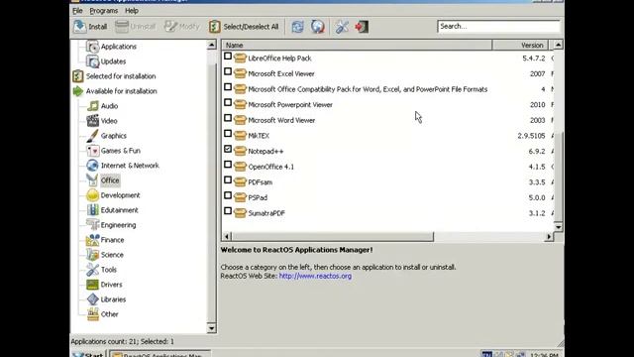Check the OpenOffice 4.1 checkbox
The image size is (634, 357).
coord(228,165)
